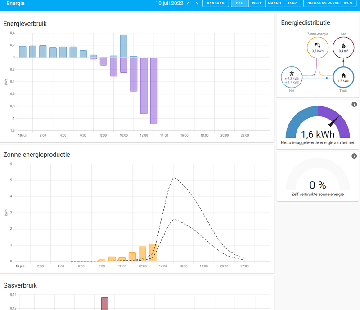This screenshot has width=360, height=310.
Task: Click the Energieverbruik heading
Action: [x=25, y=24]
